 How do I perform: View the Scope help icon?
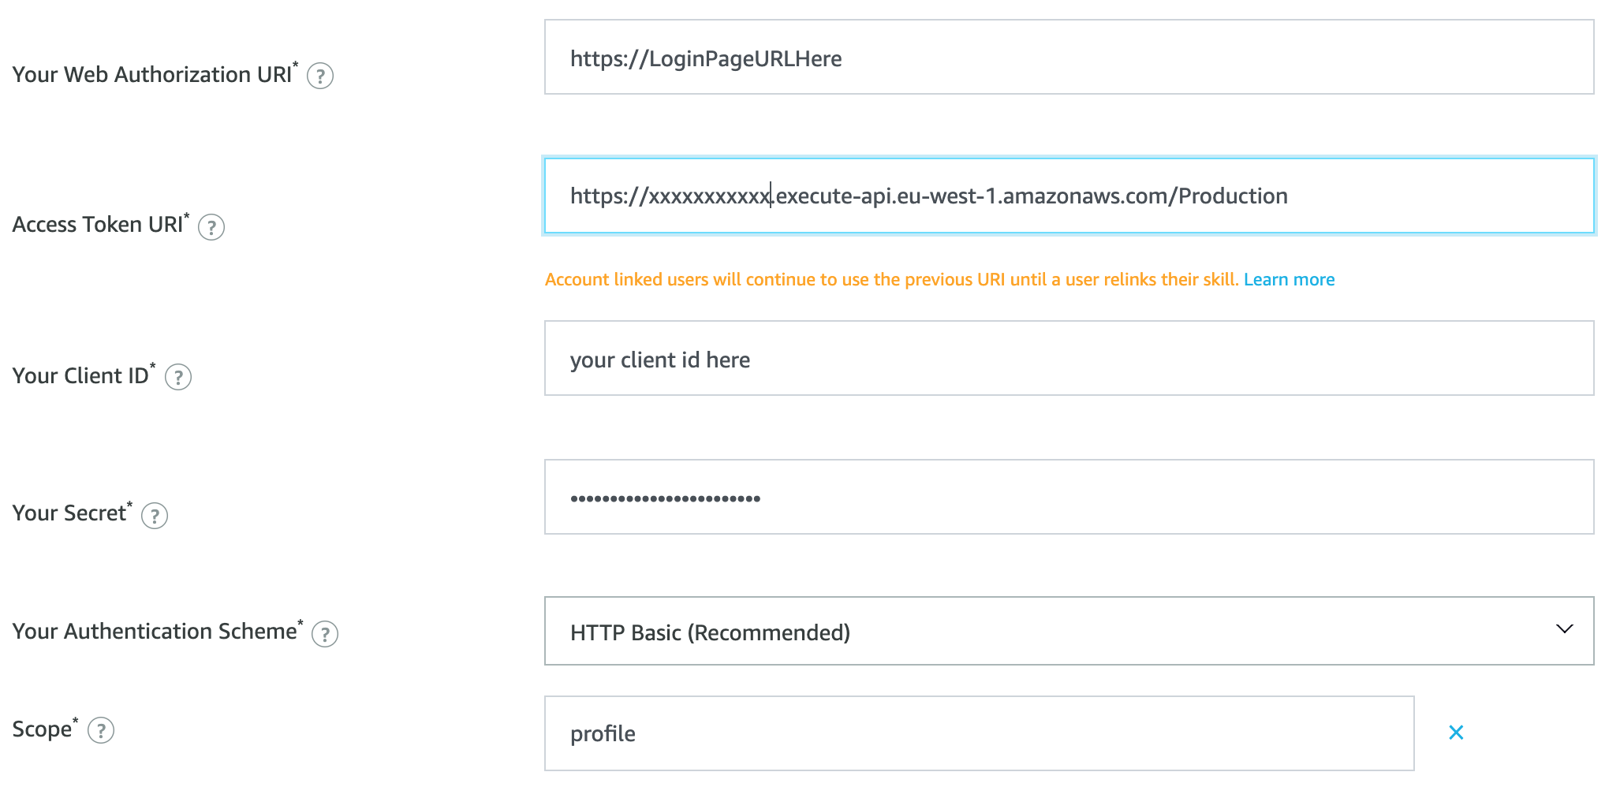click(100, 731)
